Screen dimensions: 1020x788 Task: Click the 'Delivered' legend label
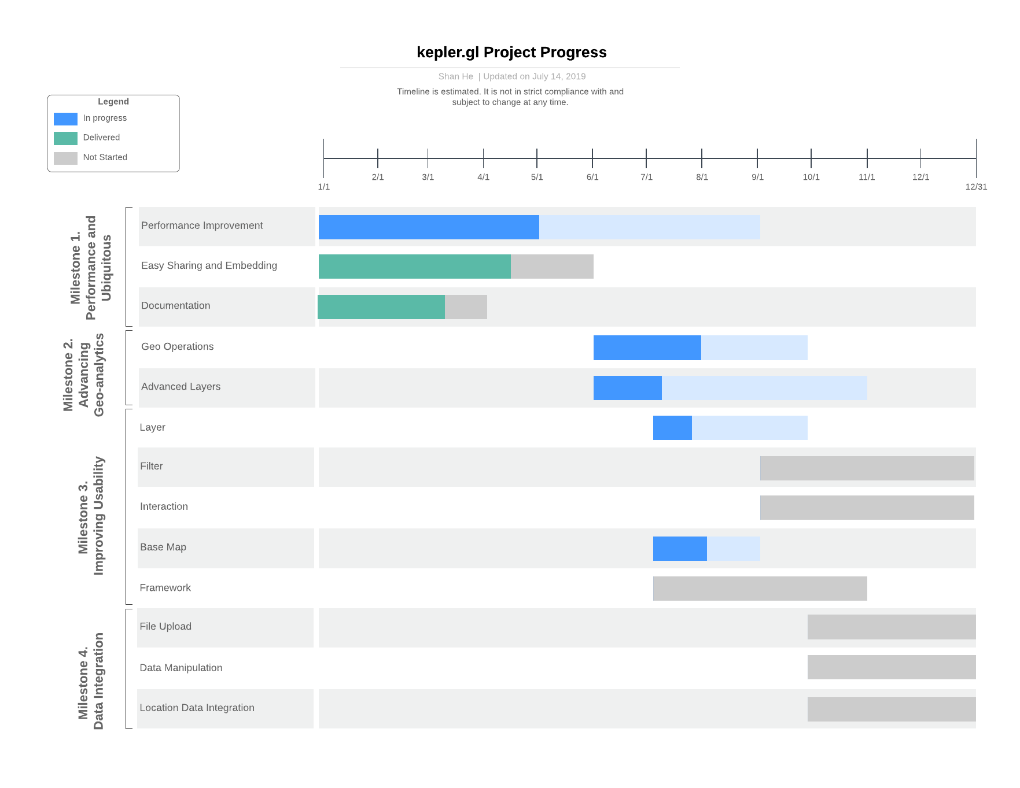tap(101, 138)
